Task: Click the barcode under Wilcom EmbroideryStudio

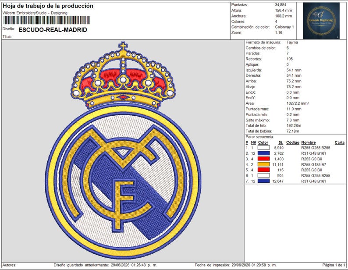Action: click(47, 20)
